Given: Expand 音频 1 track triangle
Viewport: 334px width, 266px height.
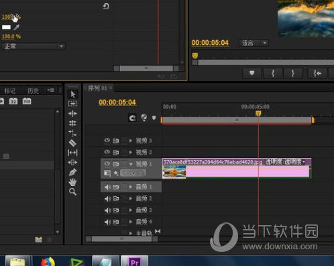Looking at the screenshot, I should point(131,187).
